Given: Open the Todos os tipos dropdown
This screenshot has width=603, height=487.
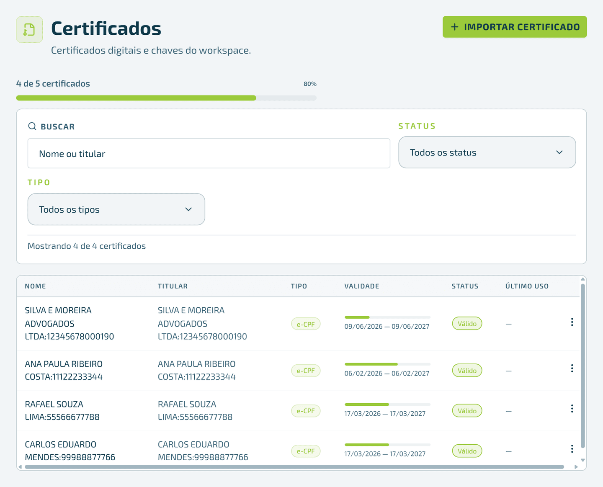Looking at the screenshot, I should (116, 209).
